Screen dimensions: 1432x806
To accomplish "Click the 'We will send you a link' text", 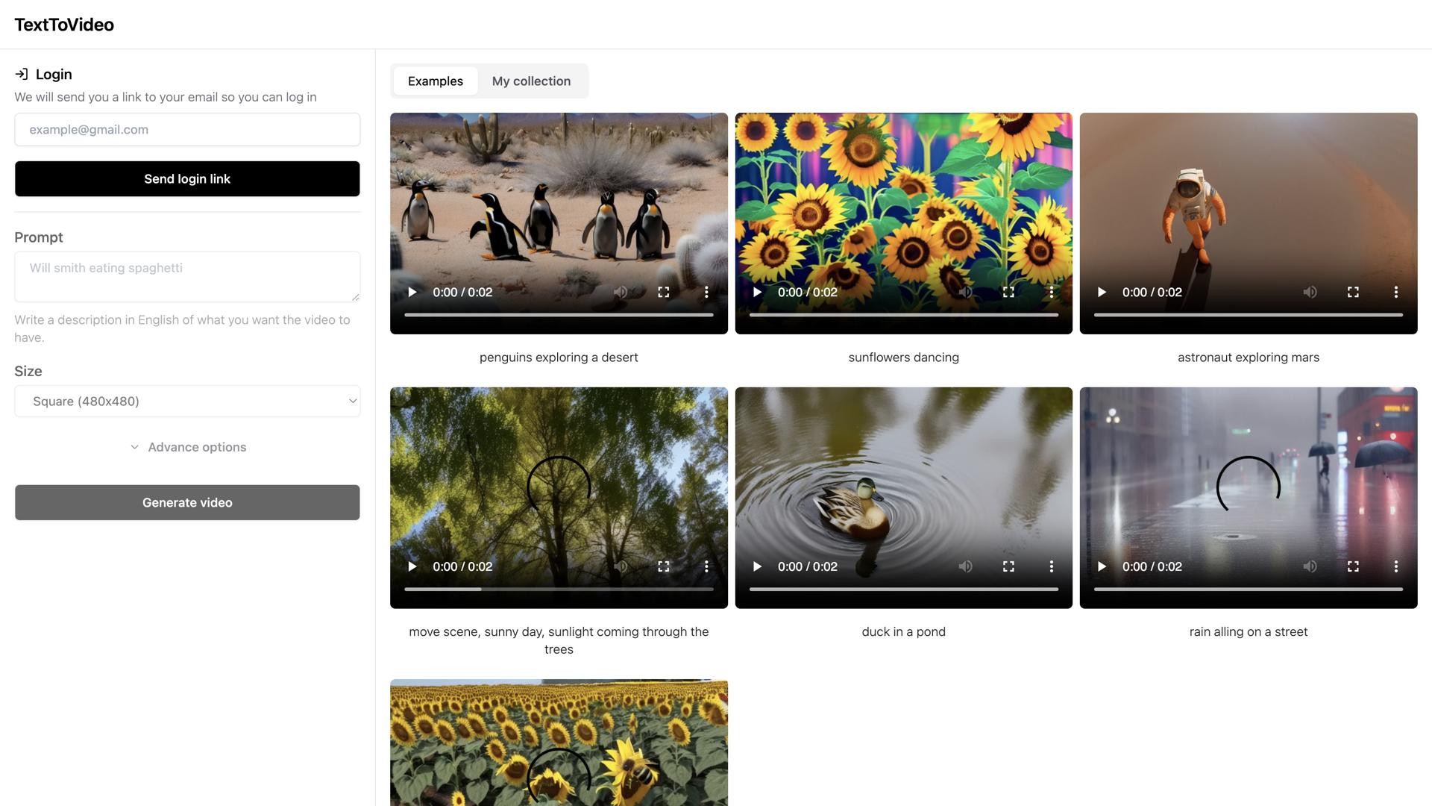I will 166,97.
